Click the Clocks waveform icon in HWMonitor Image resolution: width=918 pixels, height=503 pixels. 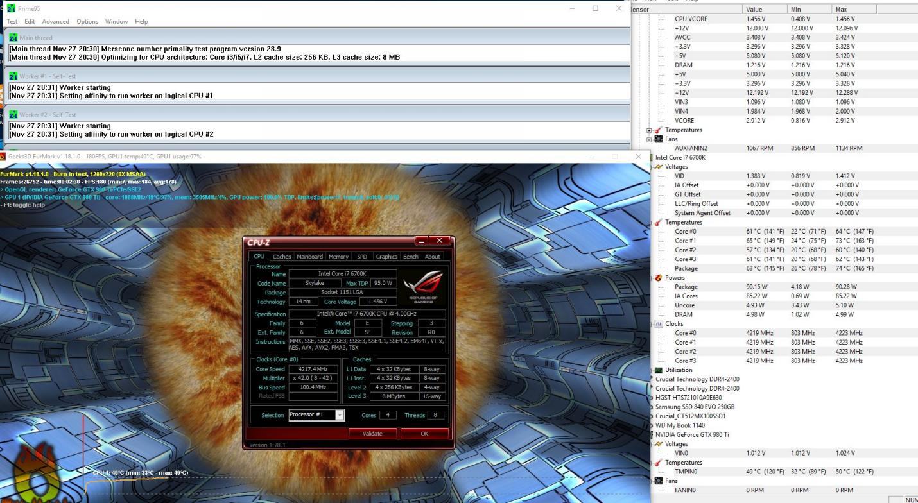(x=658, y=324)
